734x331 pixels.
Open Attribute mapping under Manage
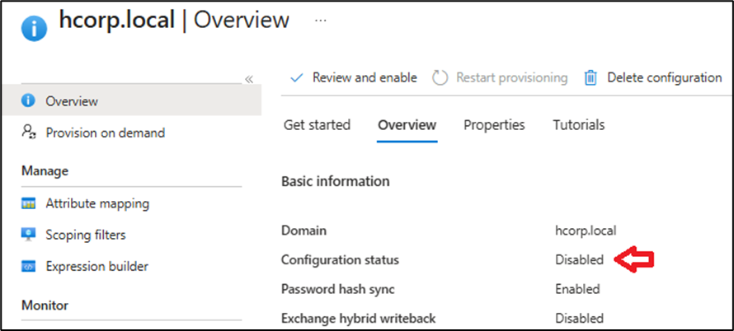pos(97,203)
